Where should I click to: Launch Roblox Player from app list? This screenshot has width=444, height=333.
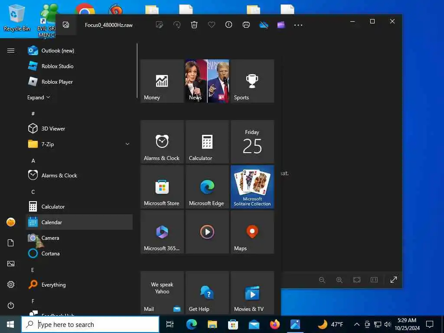(x=79, y=82)
